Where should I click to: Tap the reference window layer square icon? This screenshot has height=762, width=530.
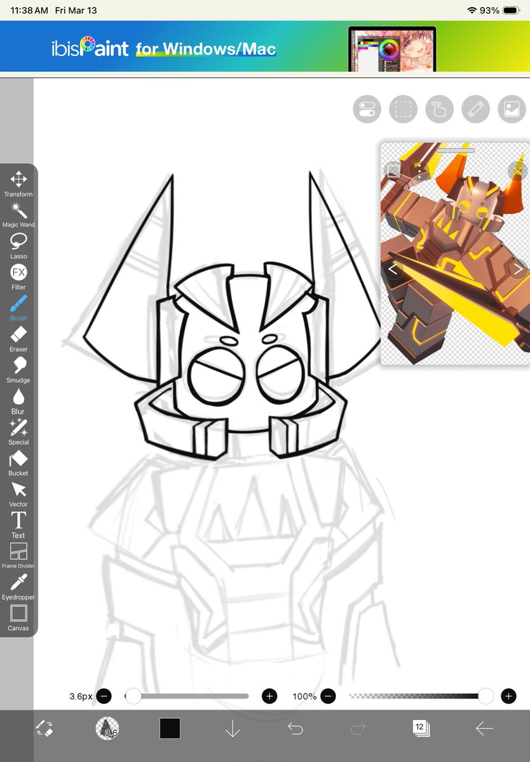click(x=393, y=170)
